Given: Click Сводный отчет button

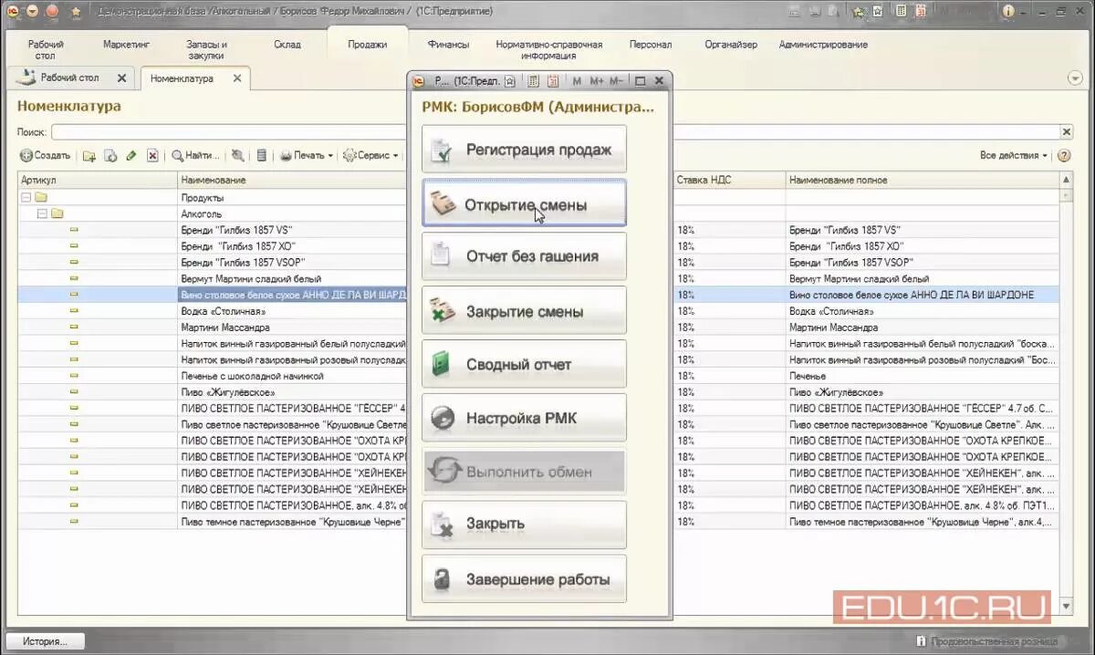Looking at the screenshot, I should [525, 364].
